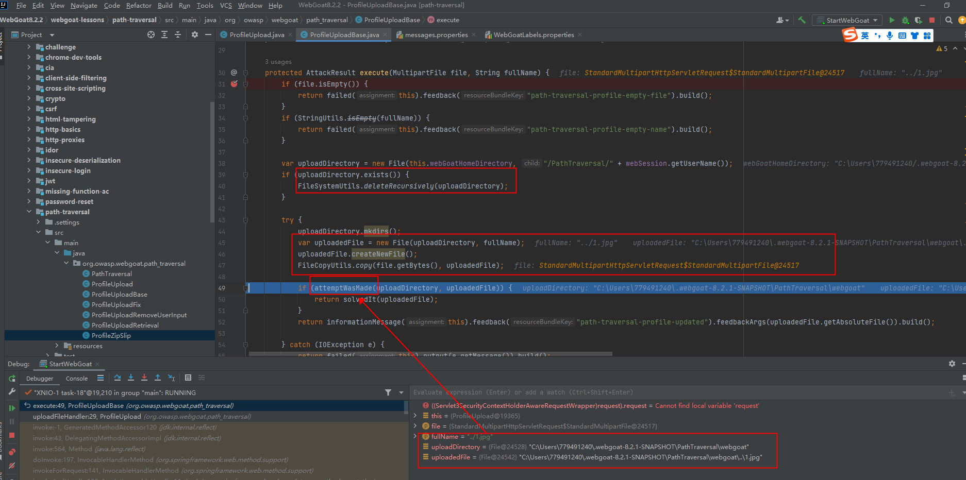Viewport: 966px width, 480px height.
Task: Open the user account dropdown in toolbar
Action: tap(782, 20)
